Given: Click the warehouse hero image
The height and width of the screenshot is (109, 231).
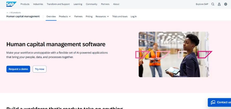Looking at the screenshot, I should (174, 54).
